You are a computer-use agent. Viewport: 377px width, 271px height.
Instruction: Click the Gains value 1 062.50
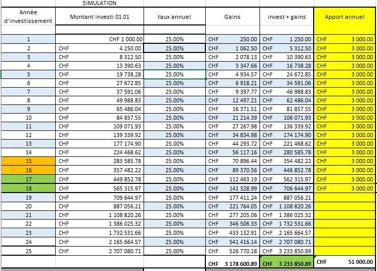232,48
